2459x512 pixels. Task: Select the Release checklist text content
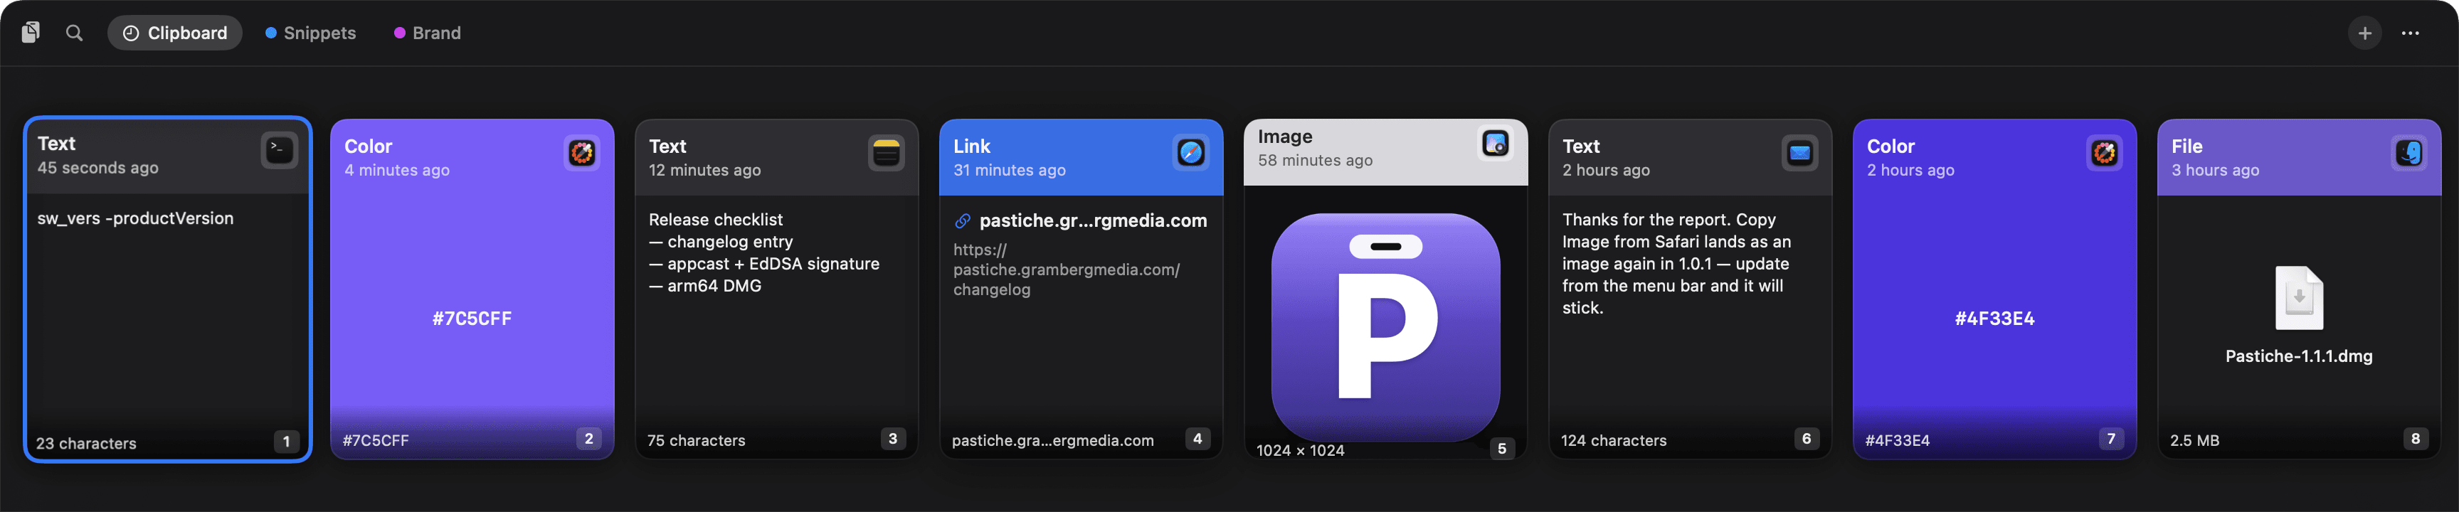(763, 252)
